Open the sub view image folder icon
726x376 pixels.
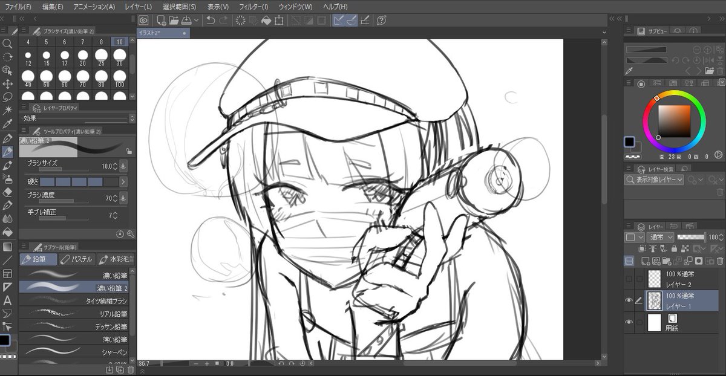[x=709, y=71]
